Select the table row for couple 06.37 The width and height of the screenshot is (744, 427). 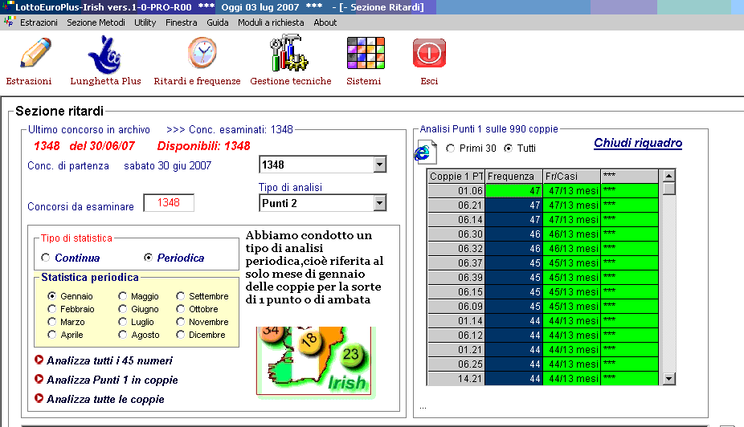[x=543, y=263]
